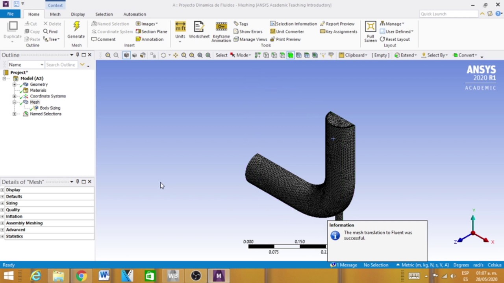
Task: Toggle the Edge selection filter
Action: coord(274,55)
